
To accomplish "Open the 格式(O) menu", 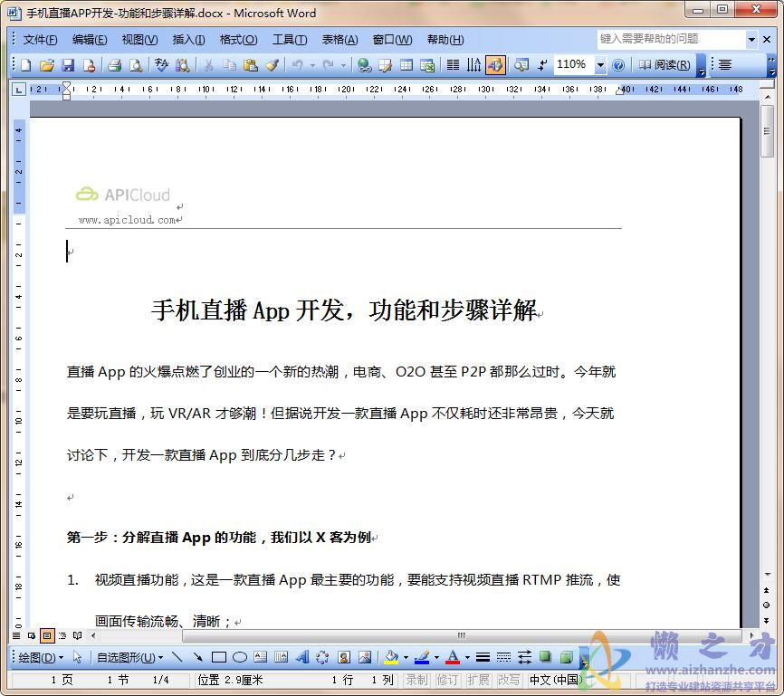I will (238, 40).
